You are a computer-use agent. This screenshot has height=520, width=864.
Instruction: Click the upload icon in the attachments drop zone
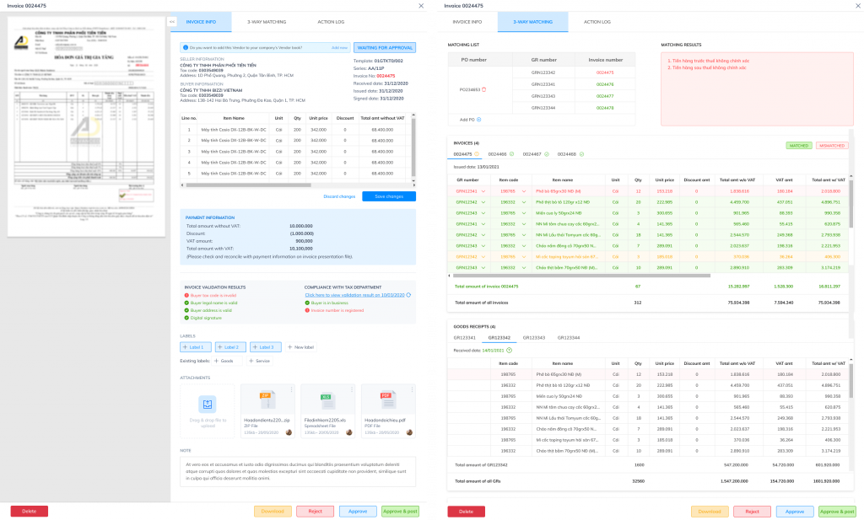pos(208,405)
